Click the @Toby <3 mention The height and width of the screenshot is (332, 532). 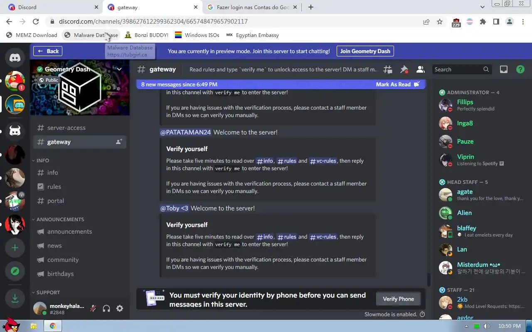coord(175,208)
